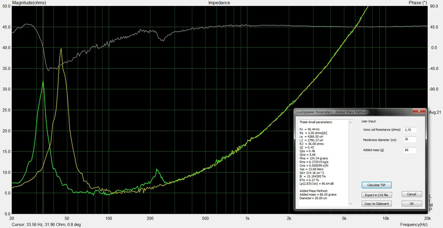Image resolution: width=443 pixels, height=228 pixels.
Task: Click the Calculate TSP button
Action: click(x=376, y=185)
